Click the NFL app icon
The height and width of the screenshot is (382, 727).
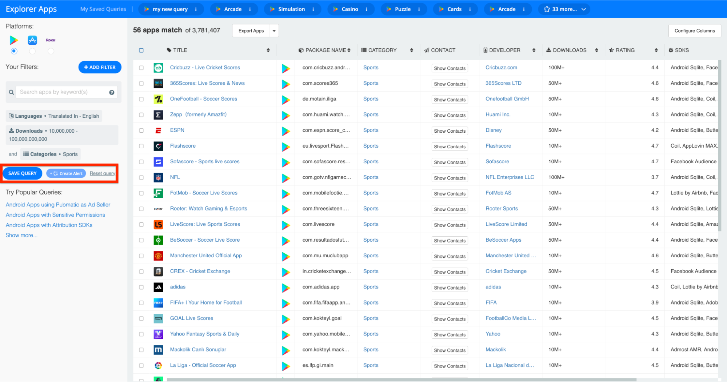[158, 177]
